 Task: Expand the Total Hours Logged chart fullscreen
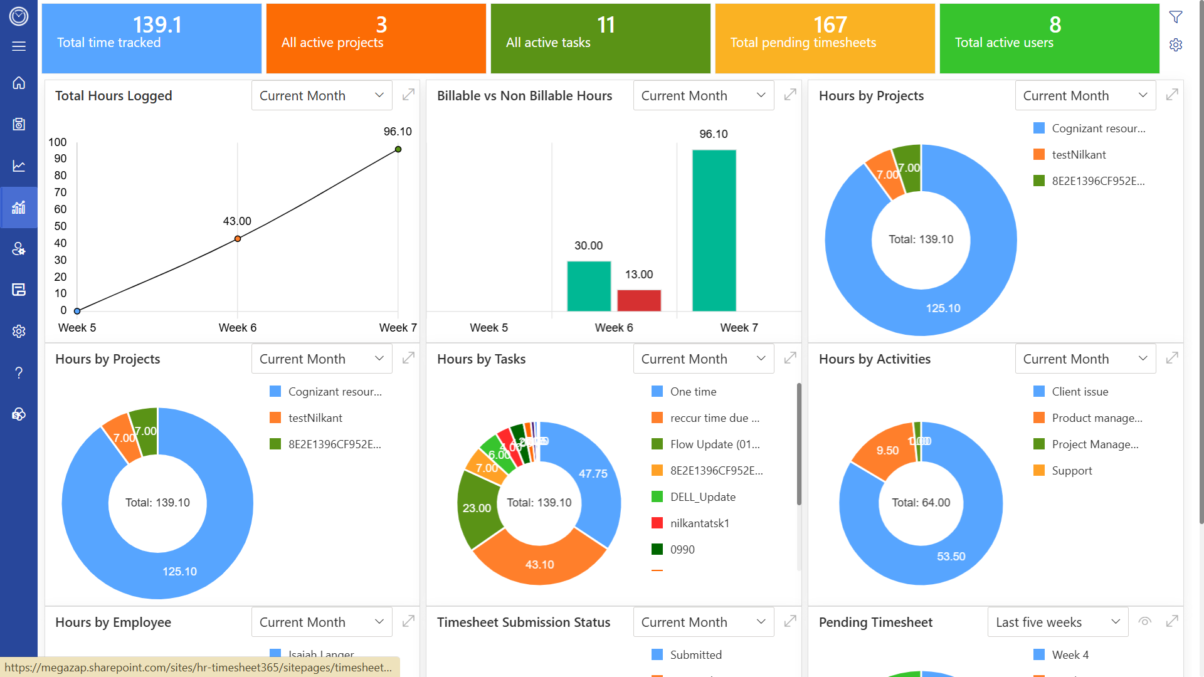[408, 95]
